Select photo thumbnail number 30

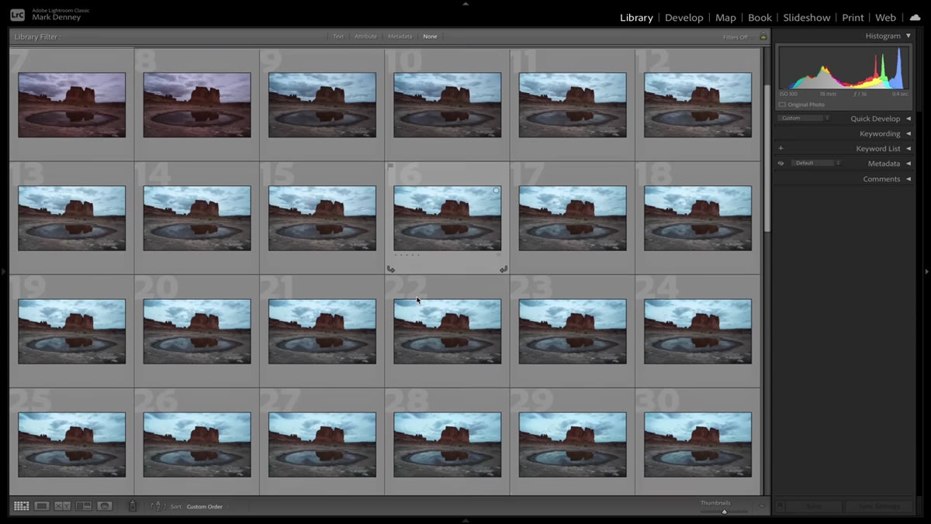[697, 444]
